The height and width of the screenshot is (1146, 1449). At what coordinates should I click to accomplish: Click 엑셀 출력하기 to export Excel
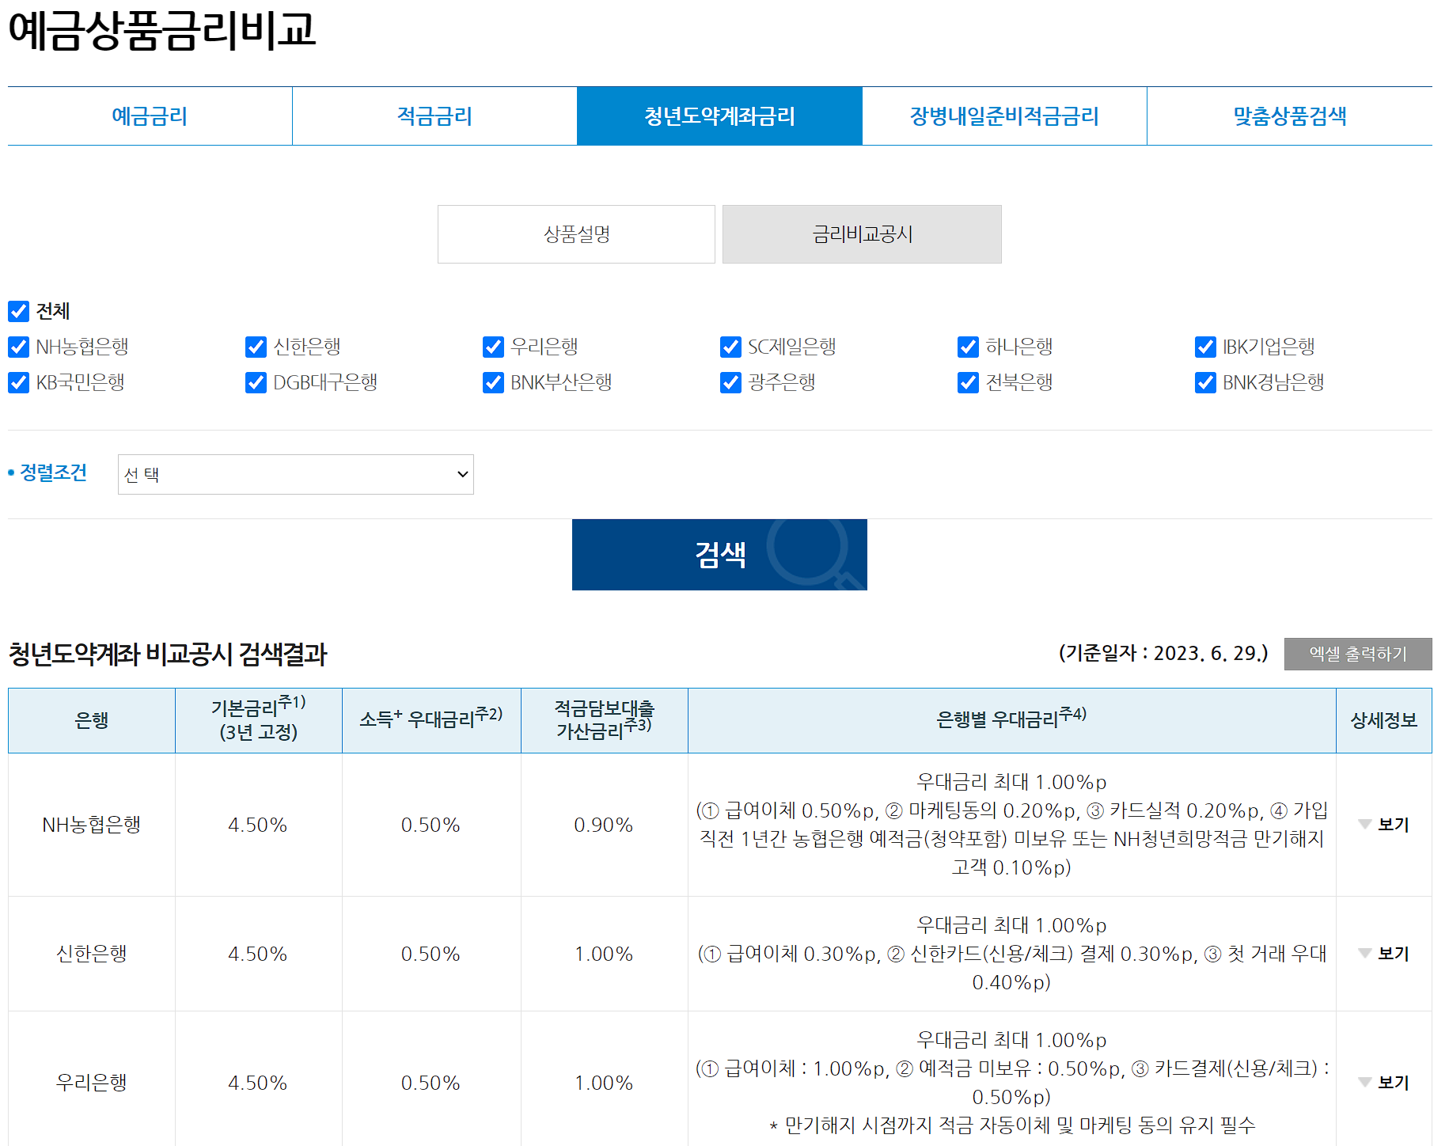click(x=1358, y=654)
